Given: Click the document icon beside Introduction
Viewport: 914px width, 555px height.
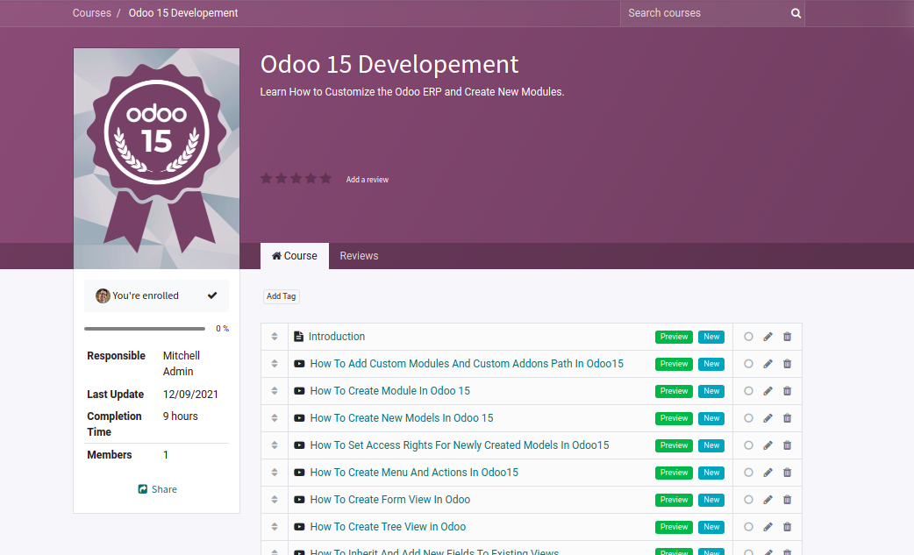Looking at the screenshot, I should [298, 337].
